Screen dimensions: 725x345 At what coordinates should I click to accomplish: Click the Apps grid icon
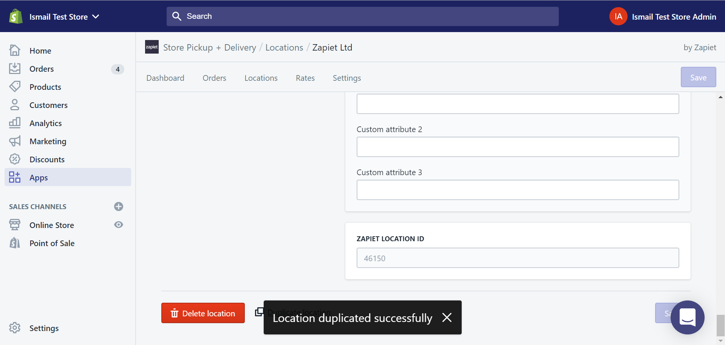coord(15,177)
